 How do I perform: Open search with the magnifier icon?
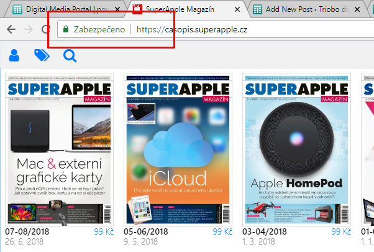(70, 57)
